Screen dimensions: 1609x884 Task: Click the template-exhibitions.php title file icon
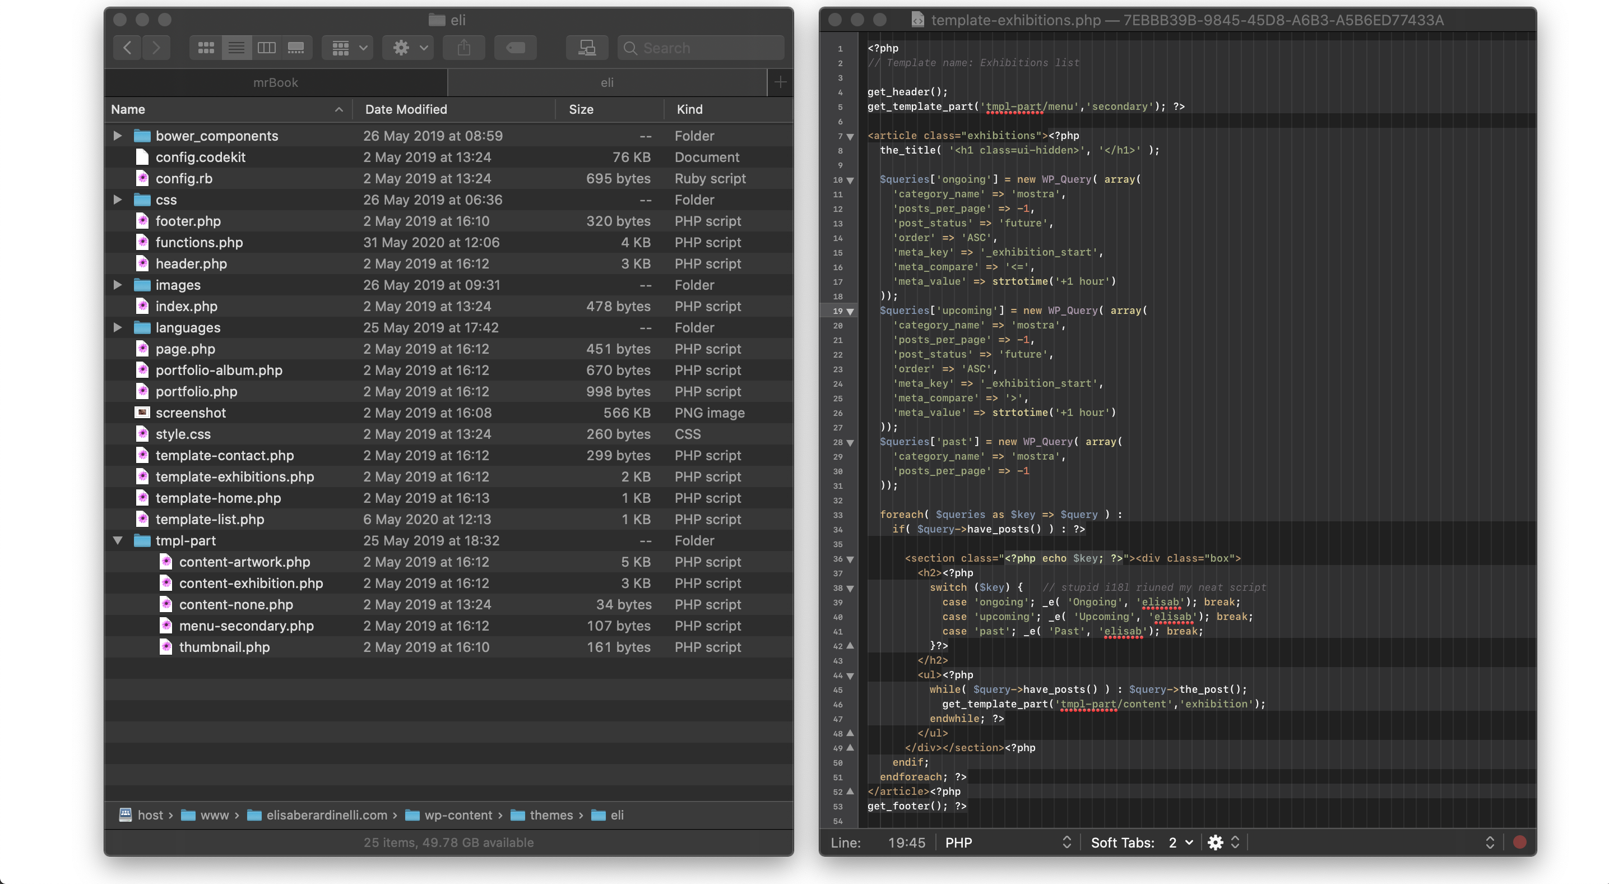pos(917,20)
